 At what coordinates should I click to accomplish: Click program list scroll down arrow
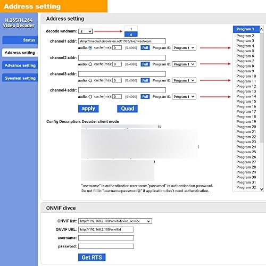pos(262,189)
